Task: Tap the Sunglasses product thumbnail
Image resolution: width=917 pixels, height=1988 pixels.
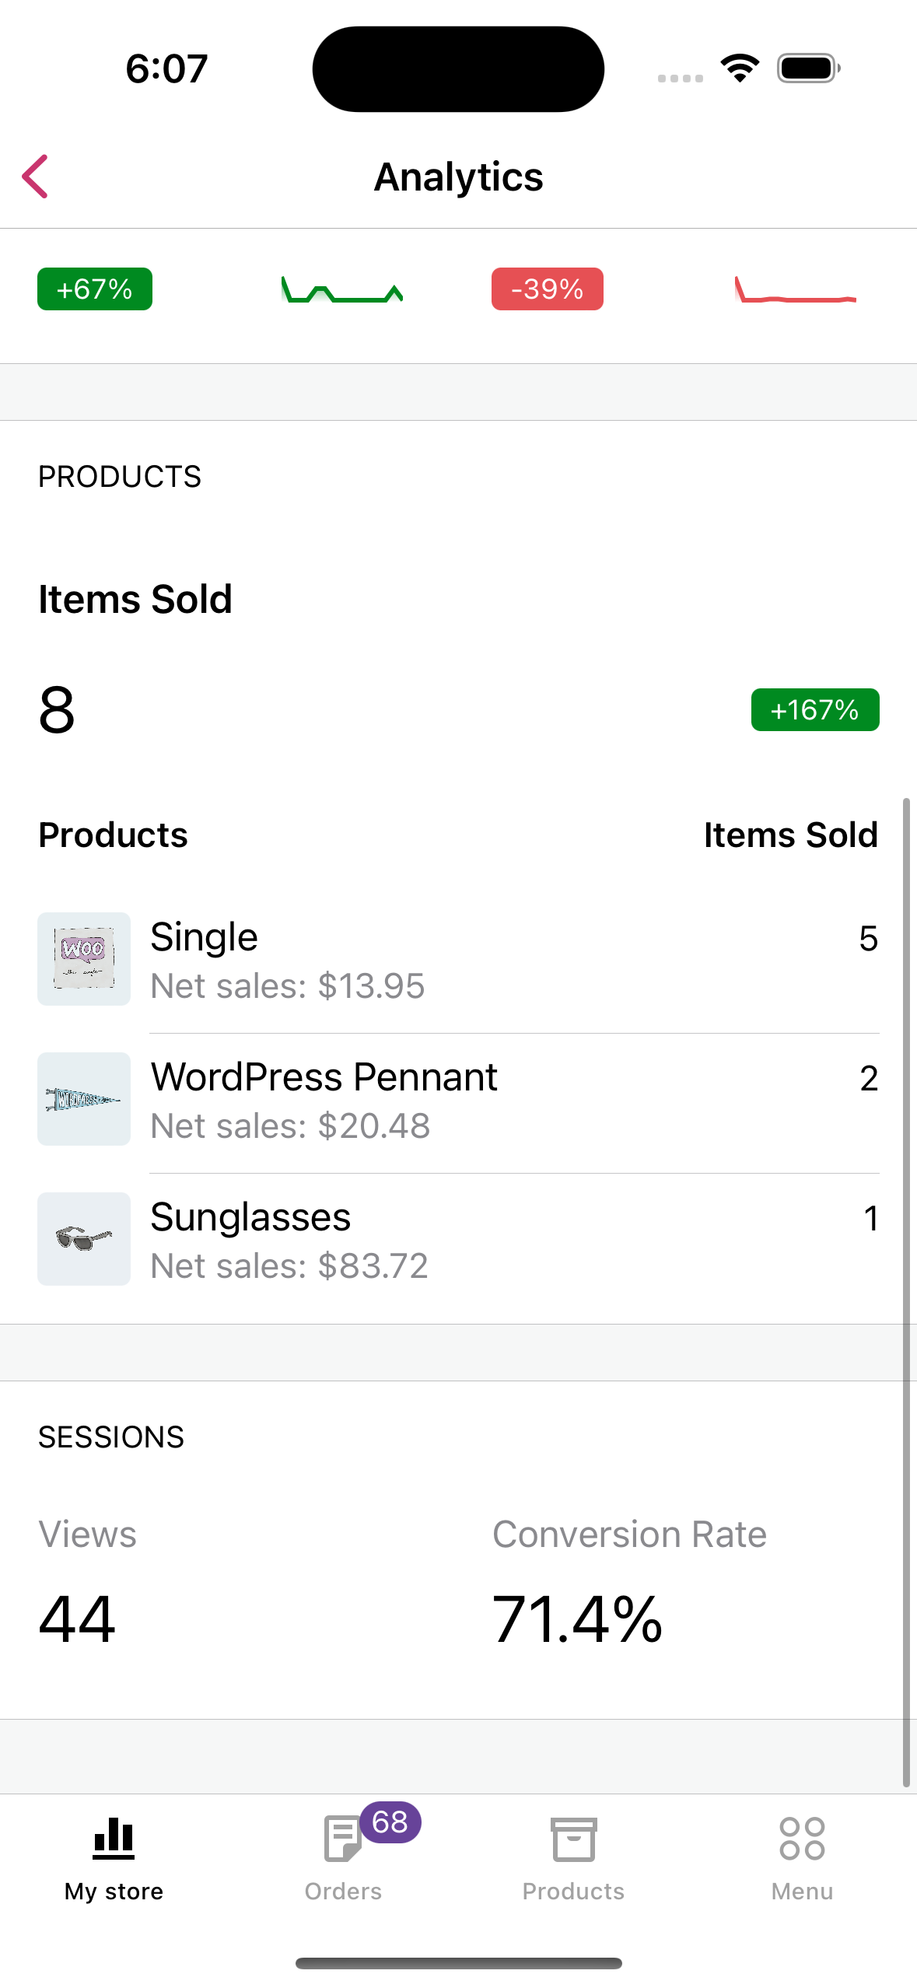Action: (x=84, y=1238)
